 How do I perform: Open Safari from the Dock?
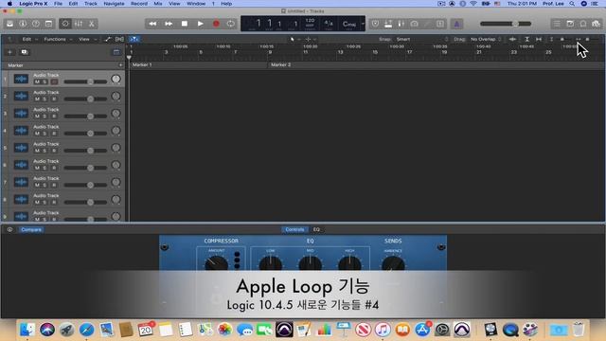click(86, 330)
